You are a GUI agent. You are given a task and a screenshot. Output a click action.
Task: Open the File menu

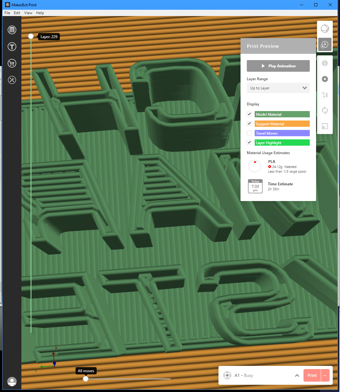pyautogui.click(x=7, y=13)
